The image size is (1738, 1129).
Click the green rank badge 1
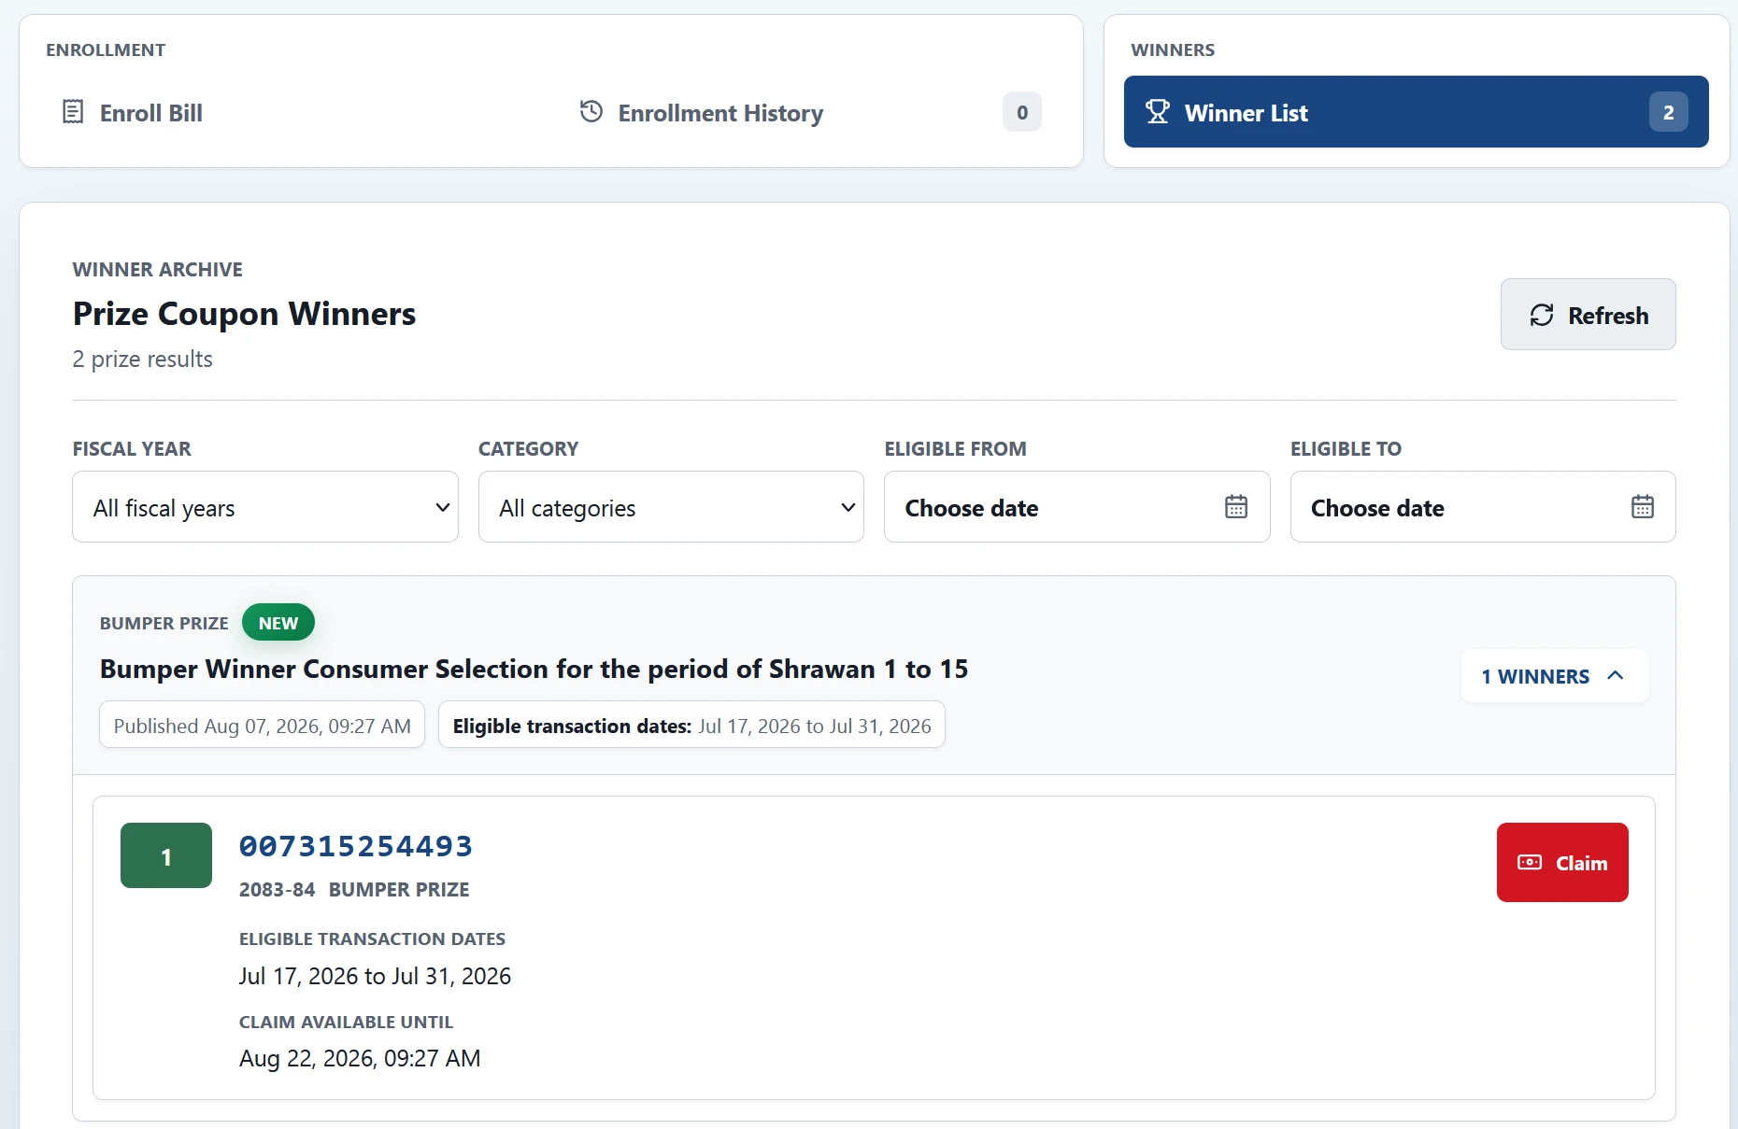tap(166, 855)
